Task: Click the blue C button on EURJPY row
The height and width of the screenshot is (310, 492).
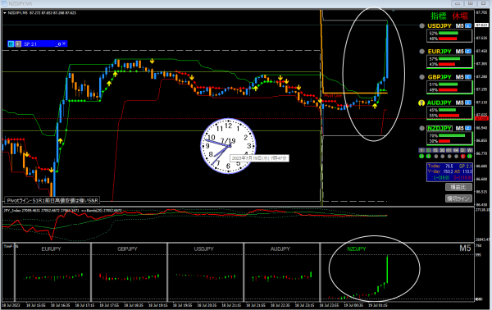Action: point(468,52)
